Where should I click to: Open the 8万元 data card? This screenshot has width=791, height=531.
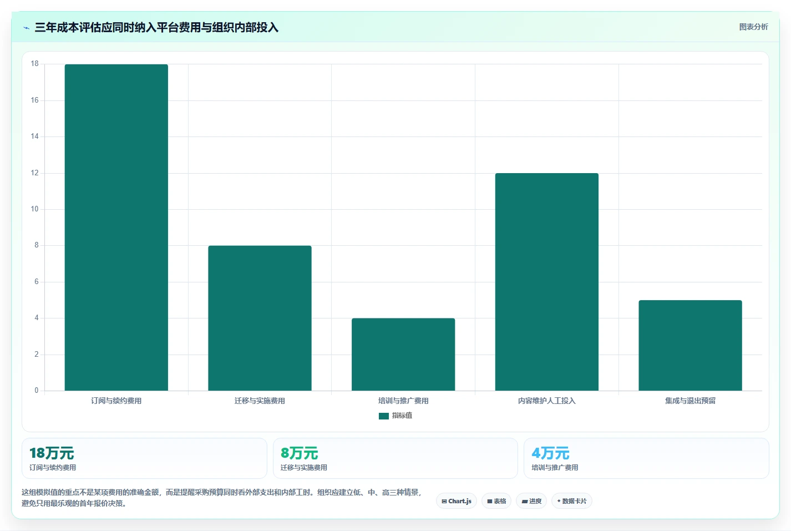[x=395, y=458]
